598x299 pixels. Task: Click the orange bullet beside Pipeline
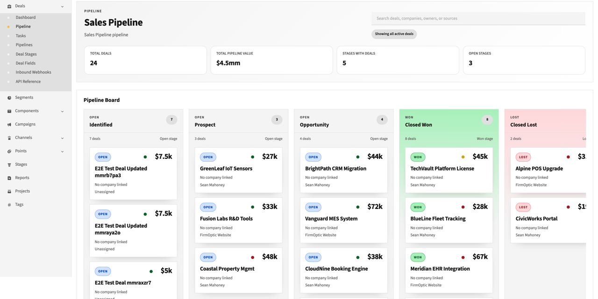8,27
